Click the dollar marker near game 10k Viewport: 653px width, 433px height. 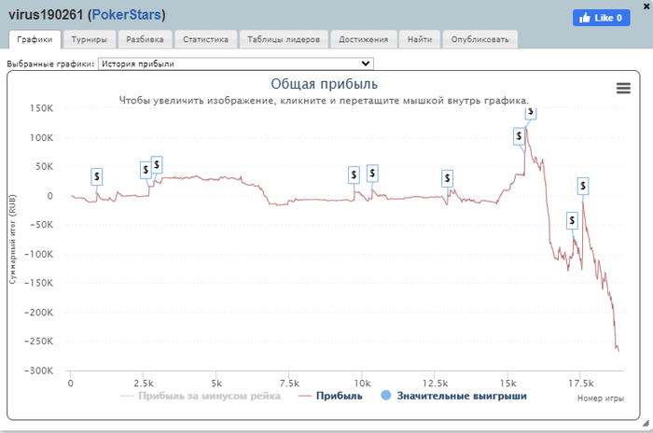click(372, 173)
